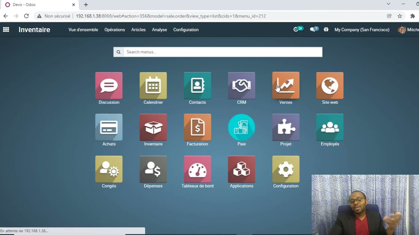Click the browser address bar URL

(x=171, y=16)
